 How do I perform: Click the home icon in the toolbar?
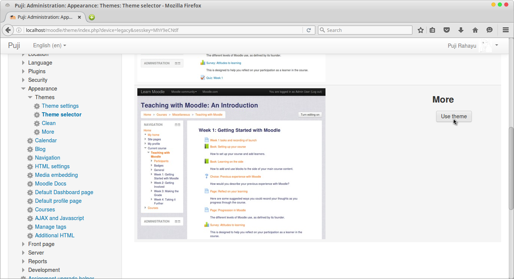tap(475, 30)
